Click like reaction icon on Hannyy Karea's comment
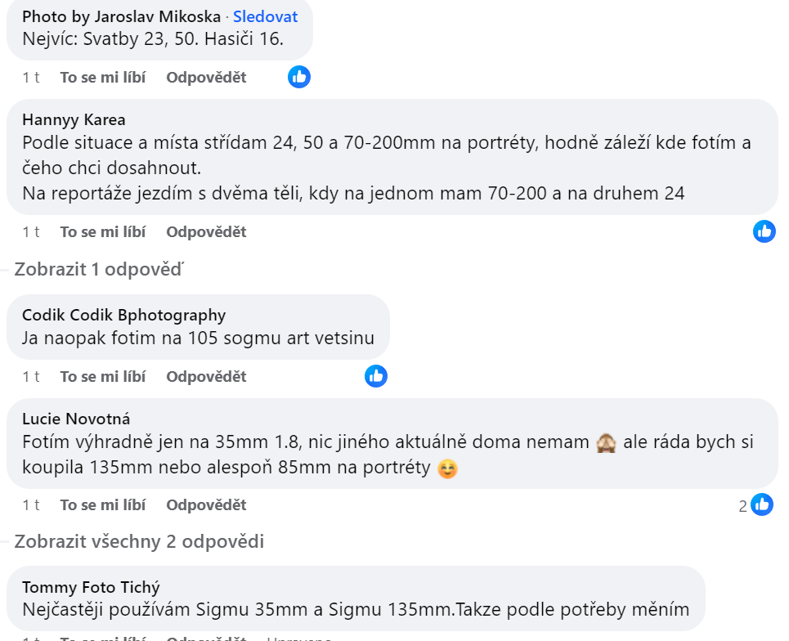The height and width of the screenshot is (641, 789). click(764, 231)
